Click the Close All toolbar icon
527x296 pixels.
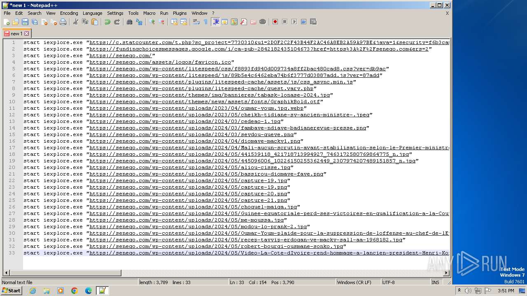[54, 22]
